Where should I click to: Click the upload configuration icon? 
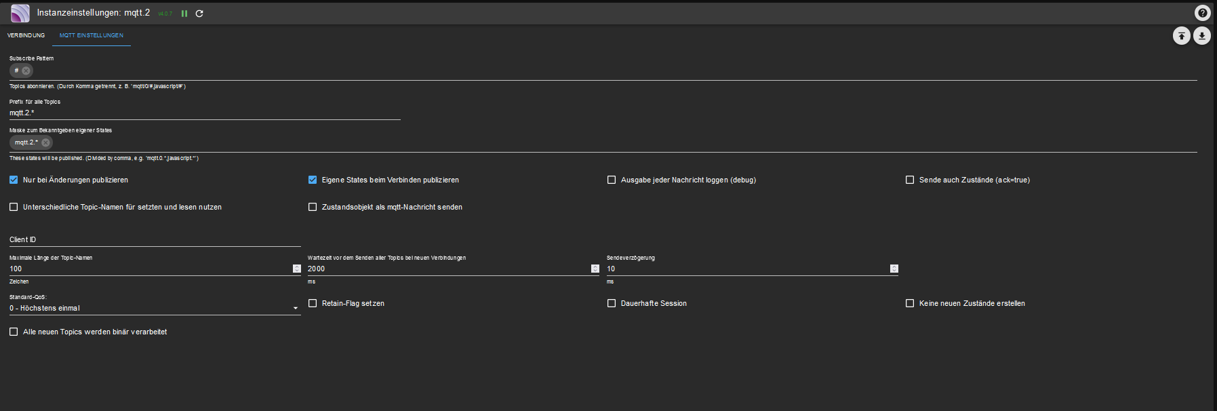click(1182, 36)
